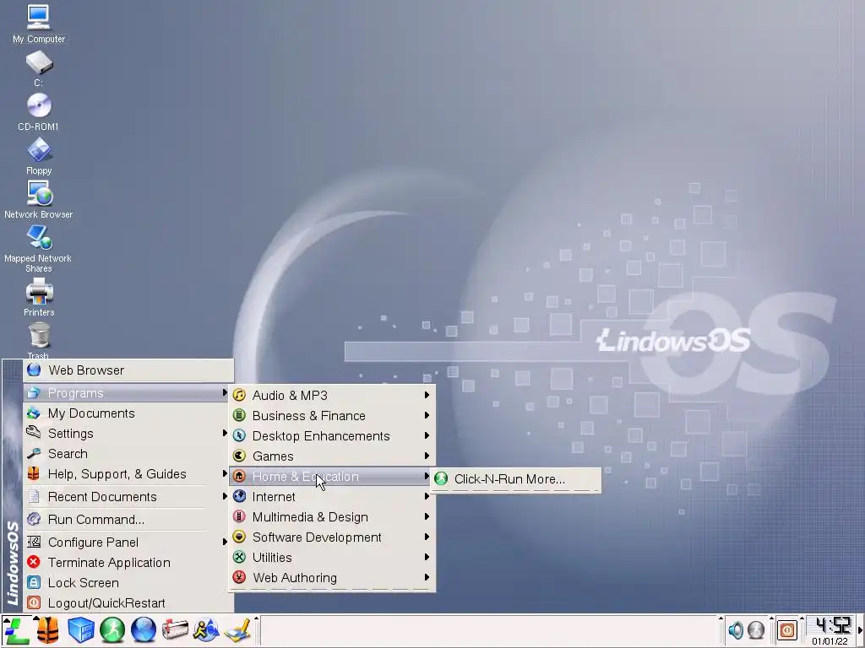Launch Click-N-Run green runner panel icon
The image size is (865, 648).
112,629
